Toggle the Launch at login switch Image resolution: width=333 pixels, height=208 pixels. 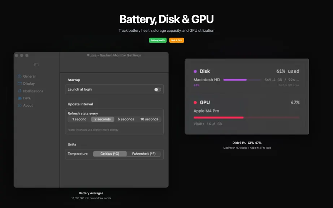coord(157,90)
